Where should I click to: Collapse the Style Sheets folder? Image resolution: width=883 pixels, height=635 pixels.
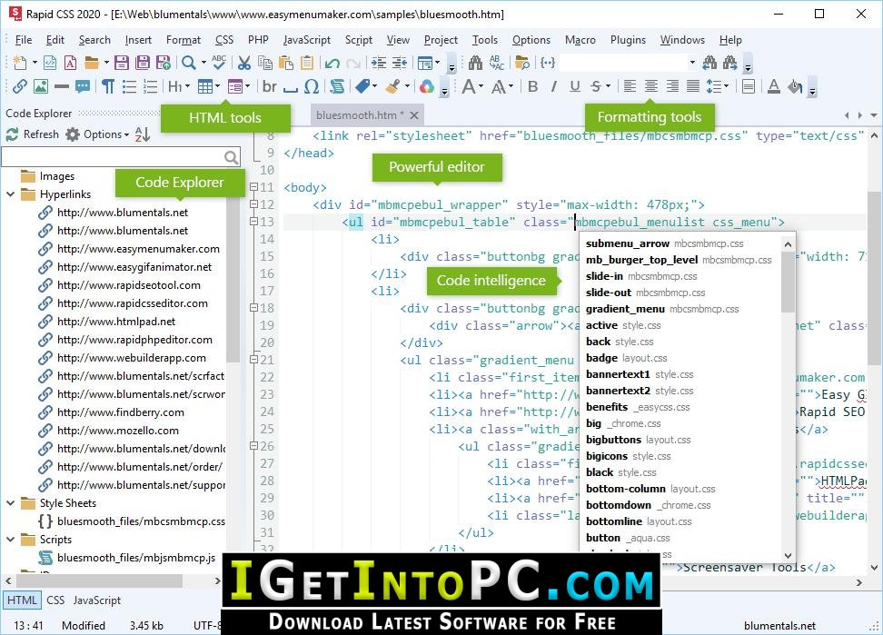click(11, 503)
